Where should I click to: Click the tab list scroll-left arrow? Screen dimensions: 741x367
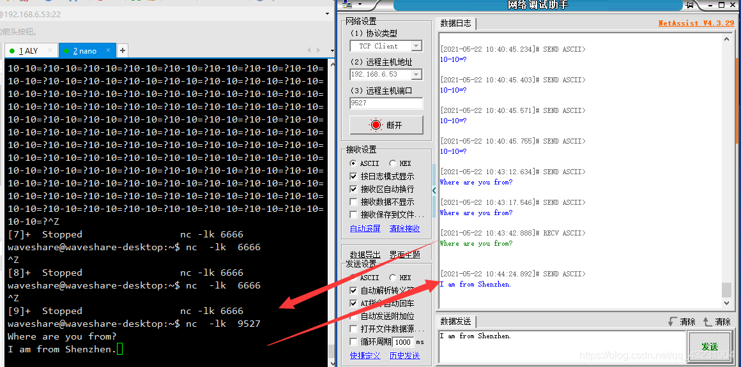pyautogui.click(x=309, y=50)
